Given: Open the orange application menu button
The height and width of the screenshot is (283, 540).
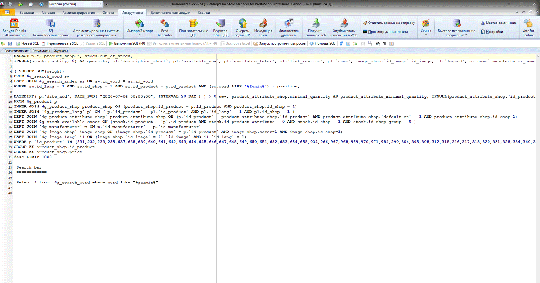Looking at the screenshot, I should click(x=7, y=12).
